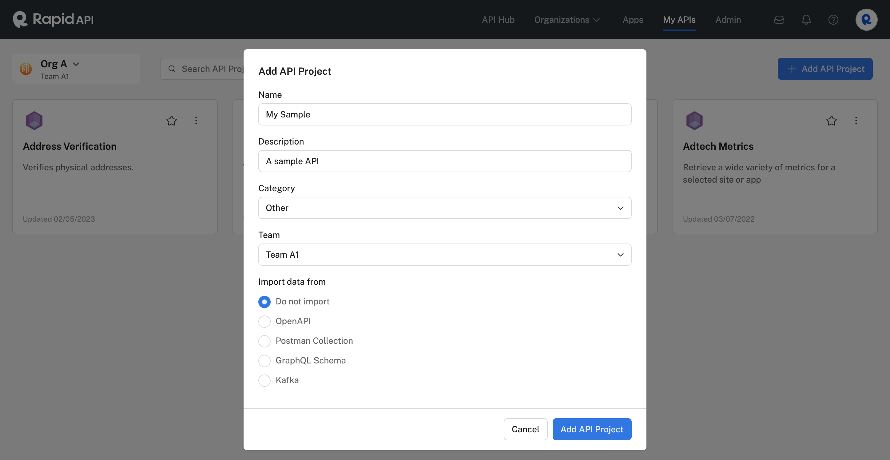
Task: Select Kafka as the import source
Action: coord(264,380)
